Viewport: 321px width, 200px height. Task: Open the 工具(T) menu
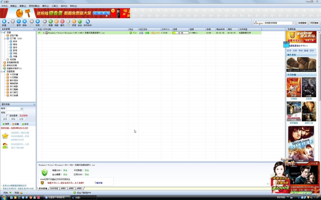click(55, 6)
